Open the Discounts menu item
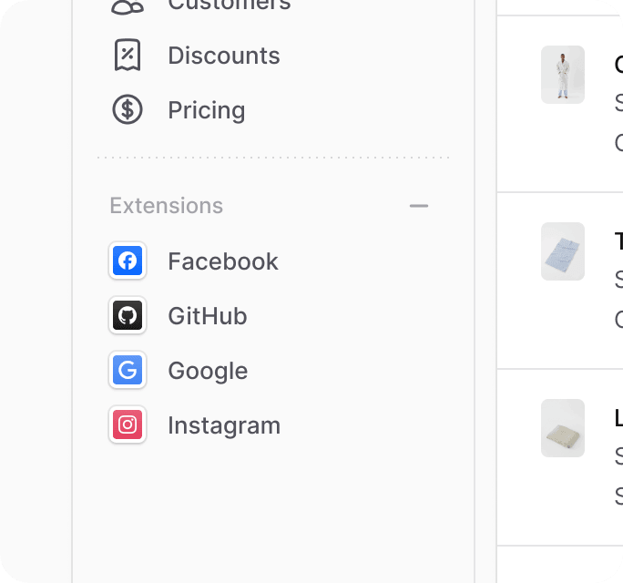623x583 pixels. [x=273, y=56]
